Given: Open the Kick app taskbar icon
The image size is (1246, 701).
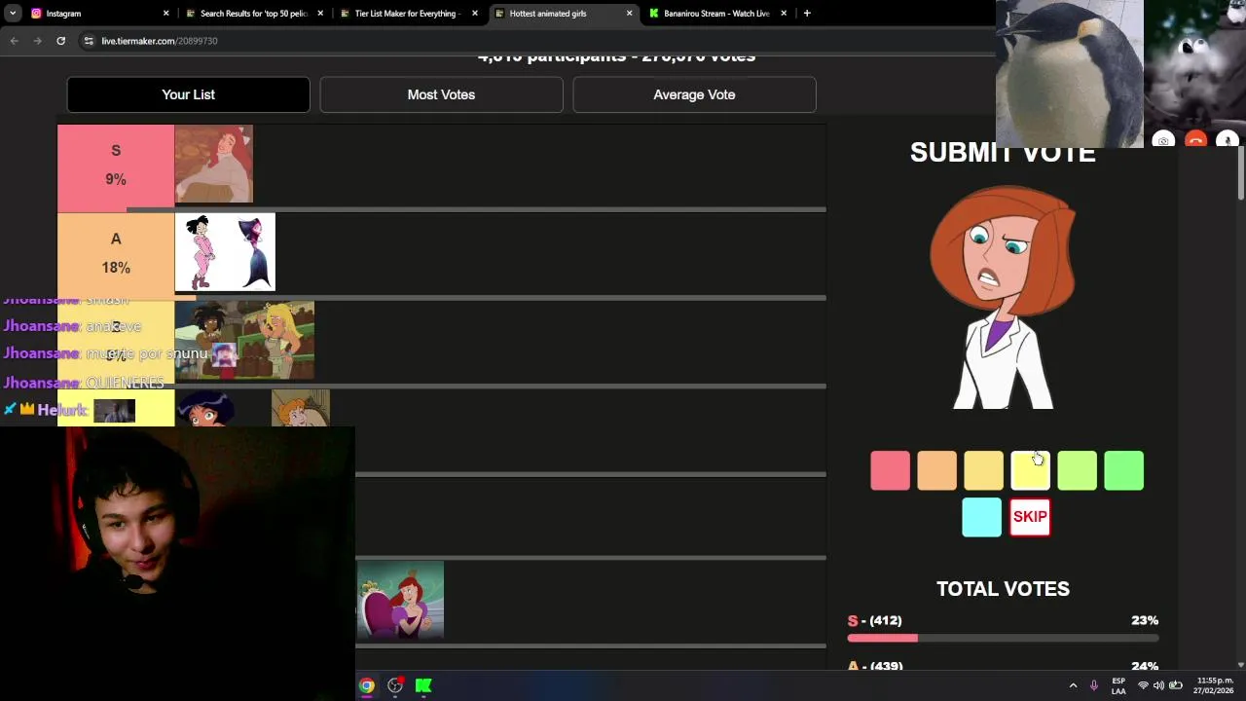Looking at the screenshot, I should click(x=423, y=685).
